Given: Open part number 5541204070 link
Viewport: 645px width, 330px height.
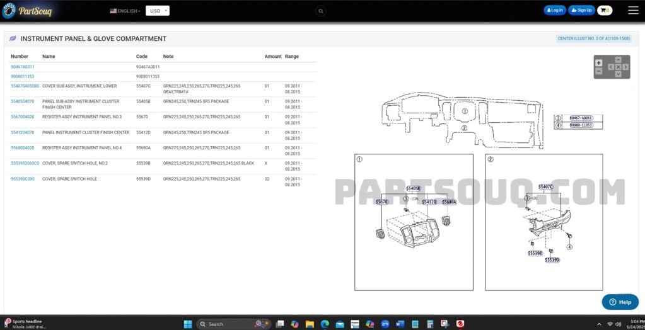Looking at the screenshot, I should [23, 132].
